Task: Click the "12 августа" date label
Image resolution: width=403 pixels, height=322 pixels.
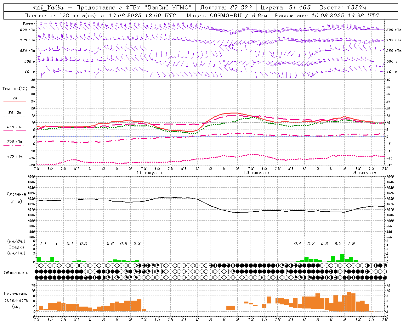Action: click(x=256, y=173)
